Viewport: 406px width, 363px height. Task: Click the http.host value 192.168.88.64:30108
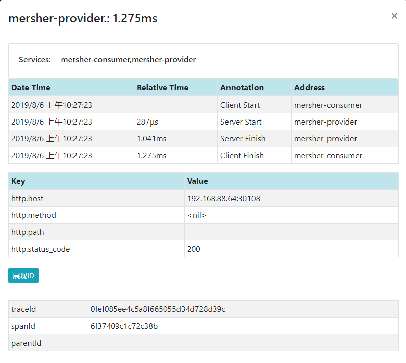coord(223,199)
